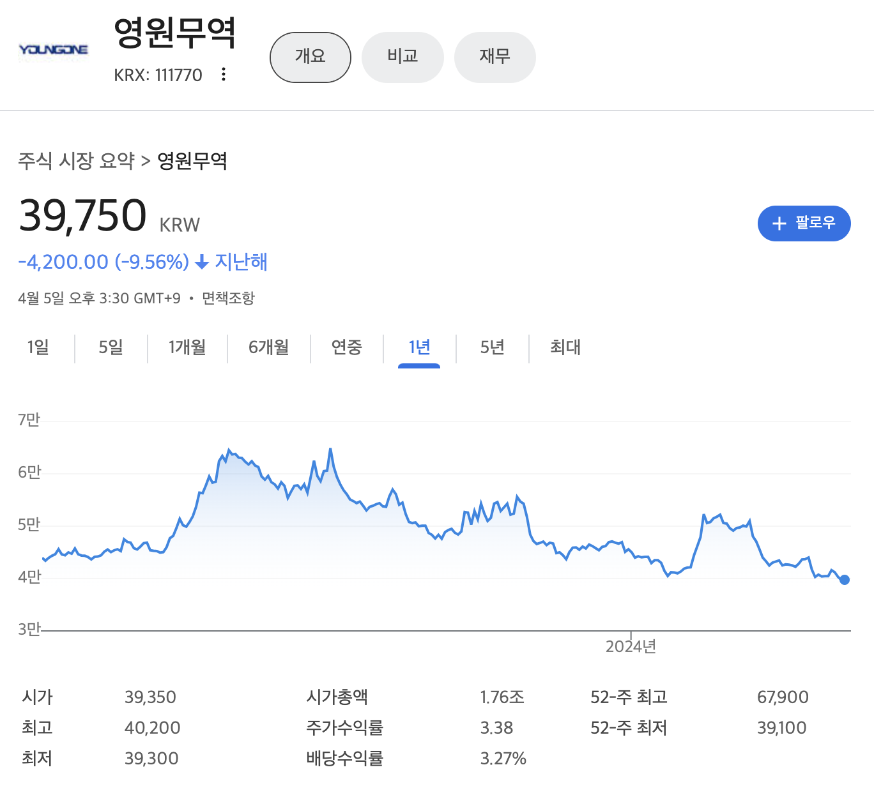The width and height of the screenshot is (874, 788).
Task: Click the 배당수익률 label
Action: pyautogui.click(x=344, y=758)
